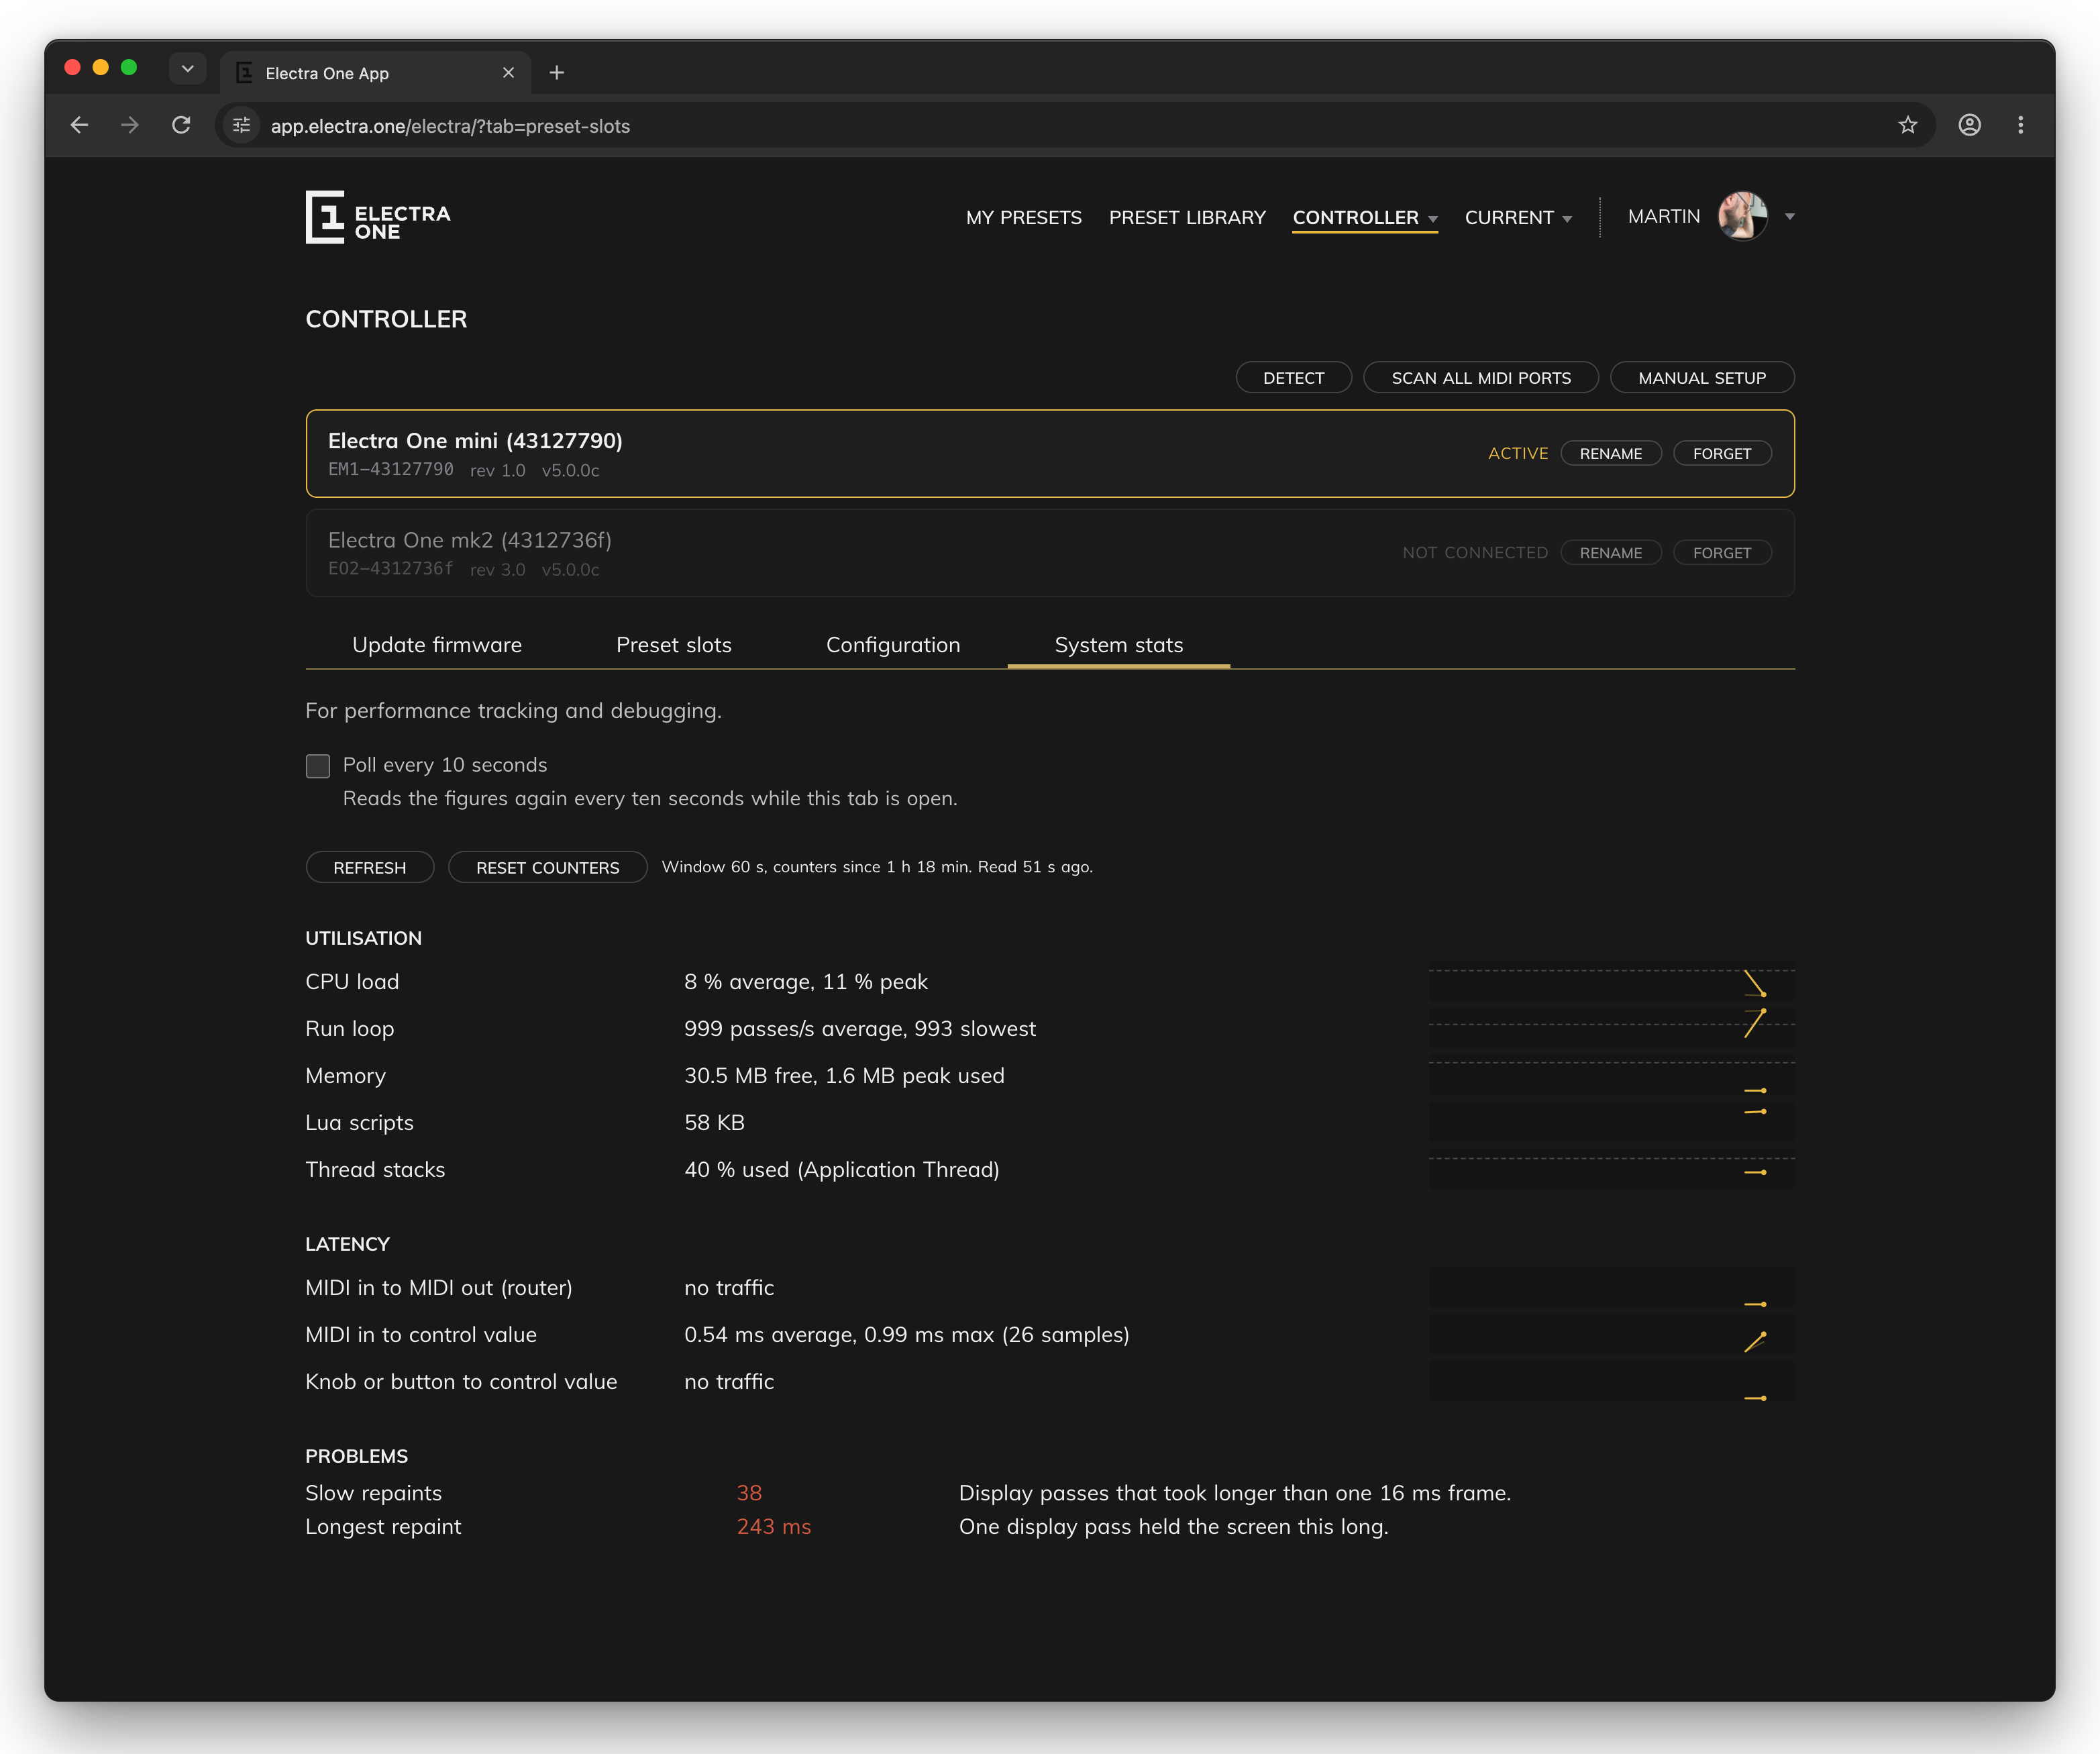This screenshot has height=1754, width=2100.
Task: Click SCAN ALL MIDI PORTS
Action: (1480, 378)
